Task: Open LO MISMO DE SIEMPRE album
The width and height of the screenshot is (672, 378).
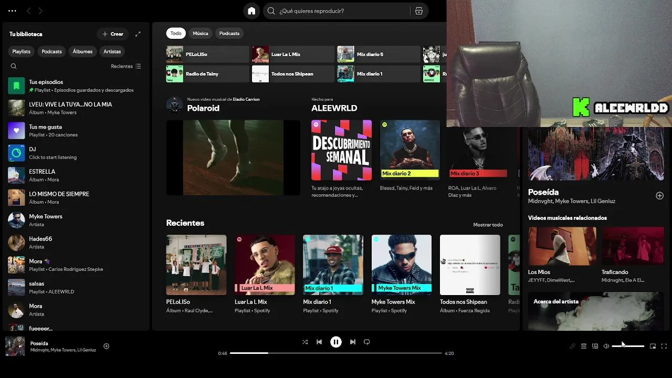Action: click(76, 198)
